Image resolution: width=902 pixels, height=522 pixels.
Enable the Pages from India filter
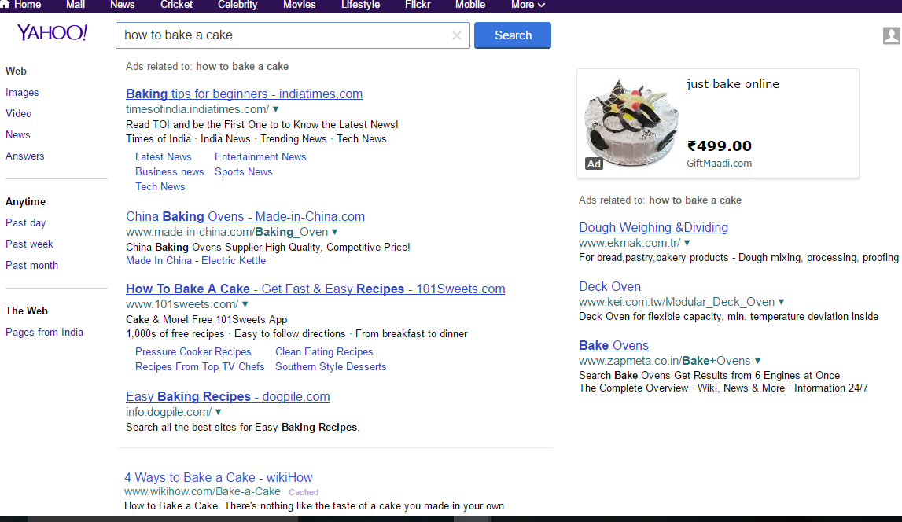tap(44, 332)
